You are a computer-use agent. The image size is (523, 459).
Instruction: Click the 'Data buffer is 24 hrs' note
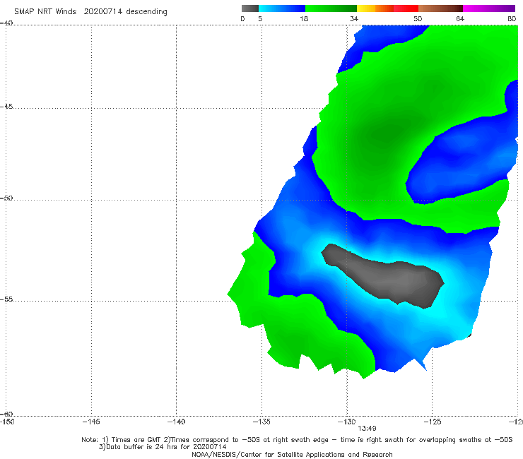coord(163,447)
